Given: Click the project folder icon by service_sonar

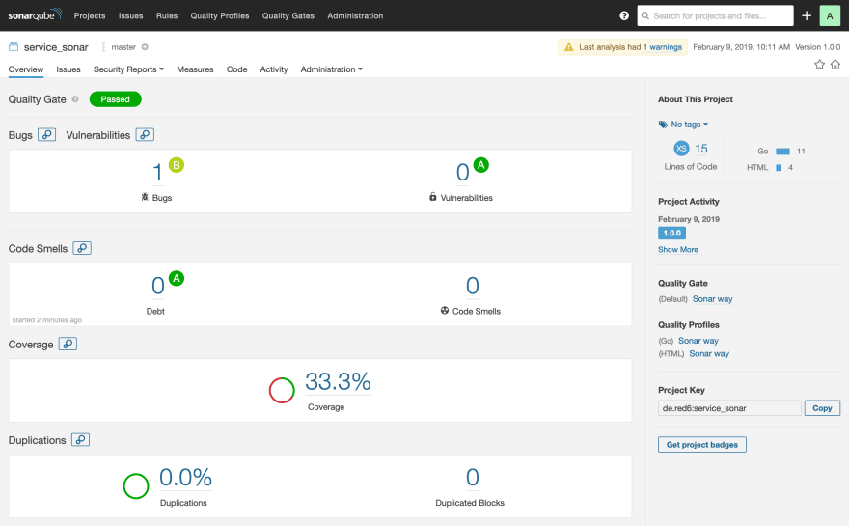Looking at the screenshot, I should (x=14, y=47).
